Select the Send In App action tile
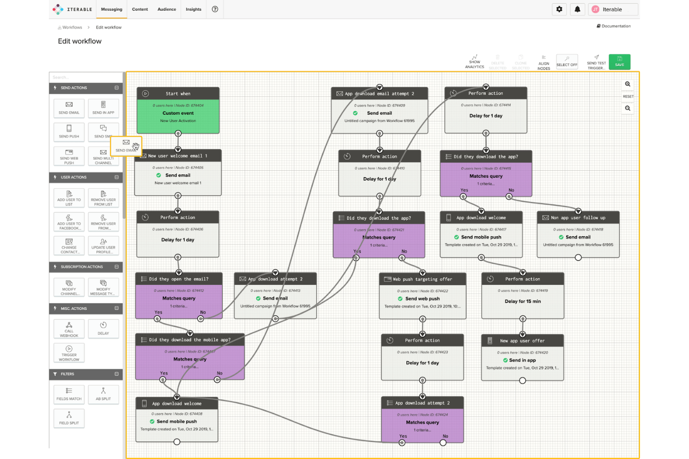689x459 pixels. [103, 108]
